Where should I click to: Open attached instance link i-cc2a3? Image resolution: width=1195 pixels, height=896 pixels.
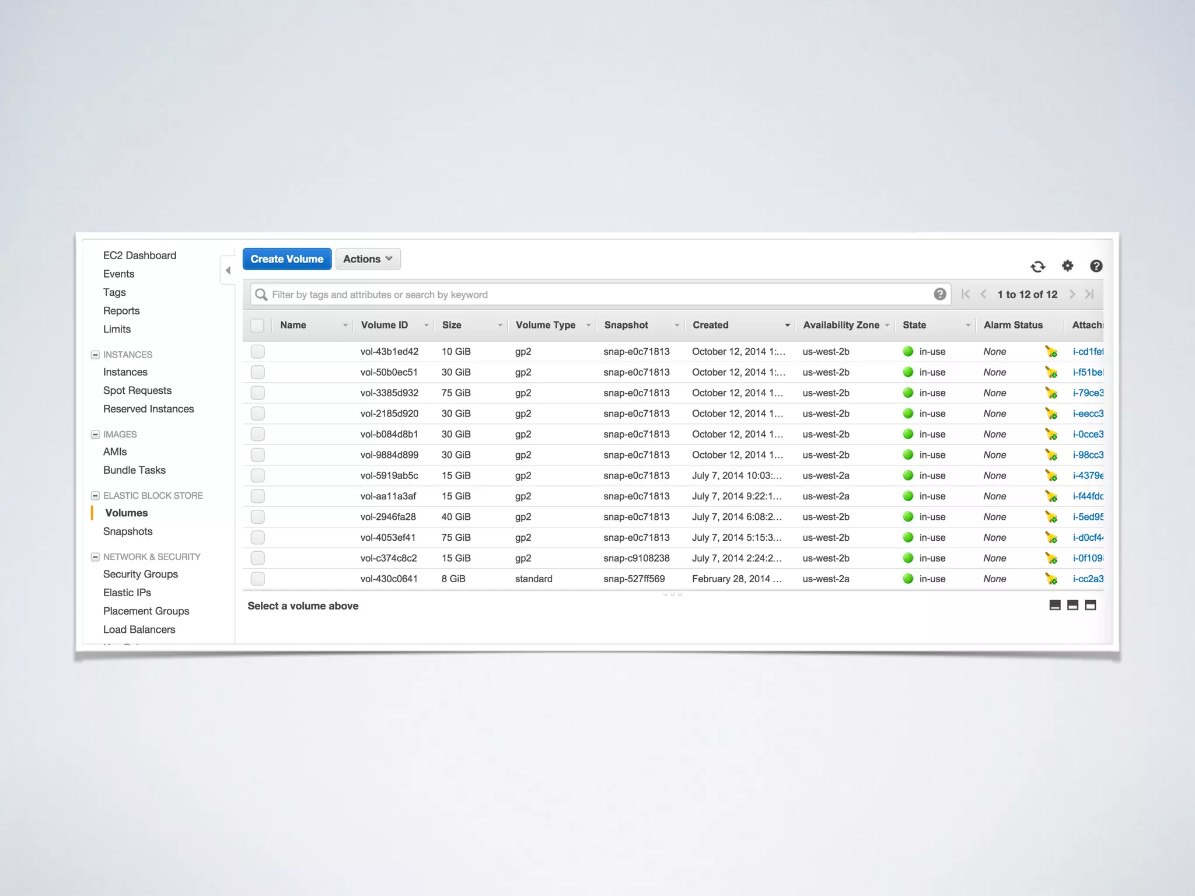(1088, 579)
